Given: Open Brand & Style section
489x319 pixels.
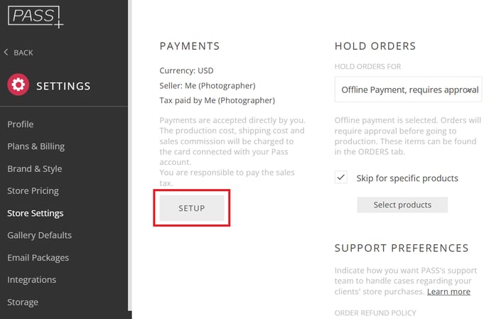Looking at the screenshot, I should (35, 168).
